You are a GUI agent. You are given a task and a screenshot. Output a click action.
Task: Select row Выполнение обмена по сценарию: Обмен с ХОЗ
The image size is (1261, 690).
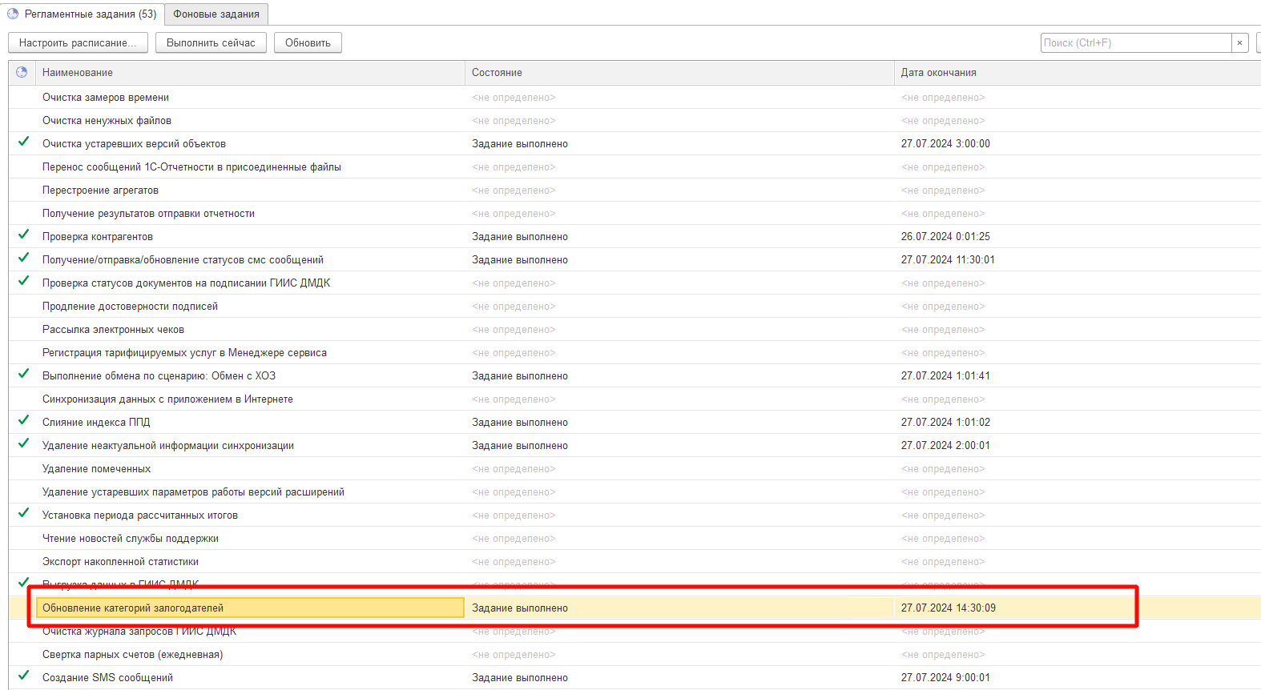pos(635,375)
